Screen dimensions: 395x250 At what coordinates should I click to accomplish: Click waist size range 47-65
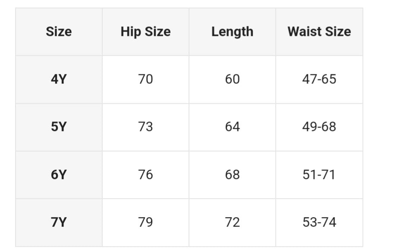319,79
